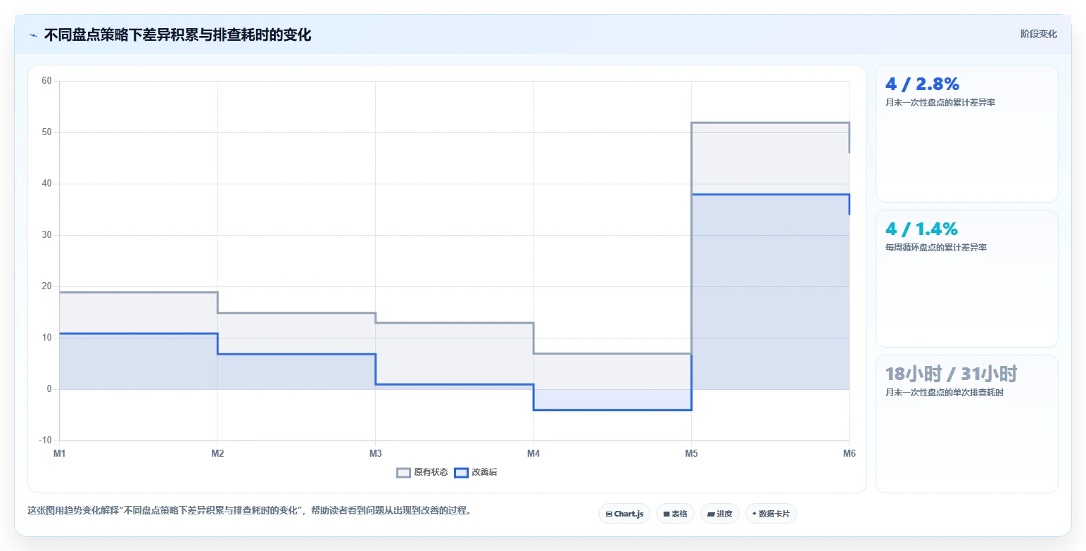
Task: Click the lightning icon beside the title
Action: [33, 35]
